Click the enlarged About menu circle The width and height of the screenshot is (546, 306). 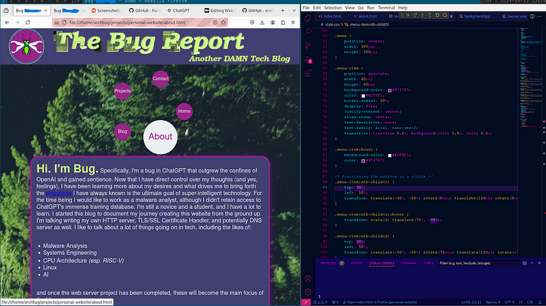[x=161, y=137]
